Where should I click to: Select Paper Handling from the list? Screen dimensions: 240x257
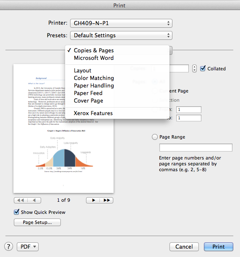(117, 85)
